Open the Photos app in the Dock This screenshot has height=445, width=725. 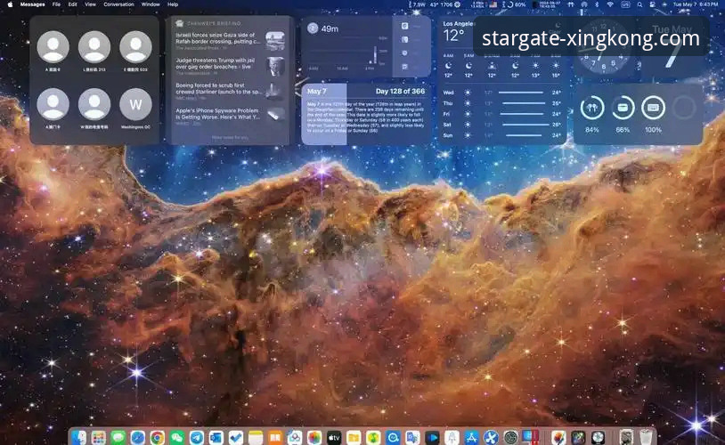tap(314, 437)
